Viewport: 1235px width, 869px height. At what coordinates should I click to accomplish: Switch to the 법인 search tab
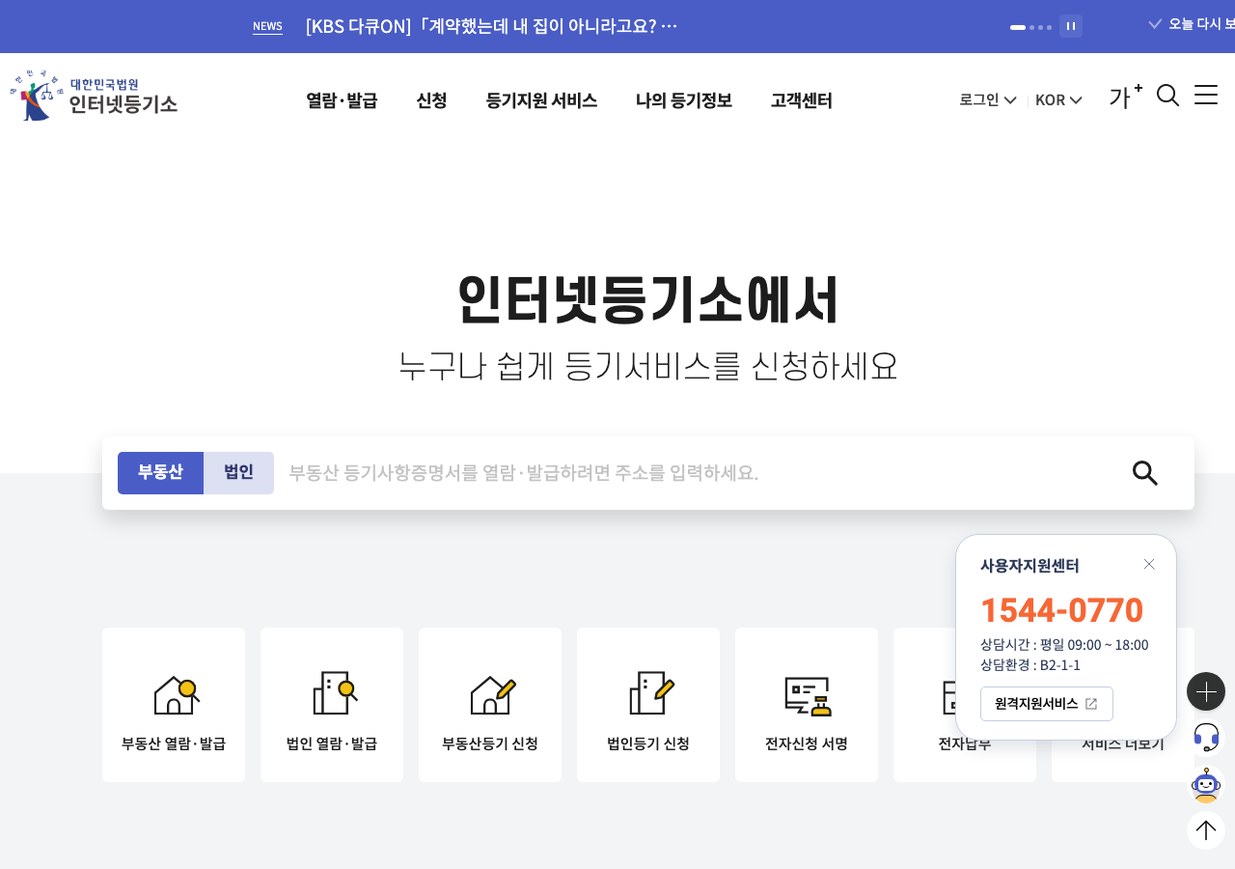click(x=238, y=473)
